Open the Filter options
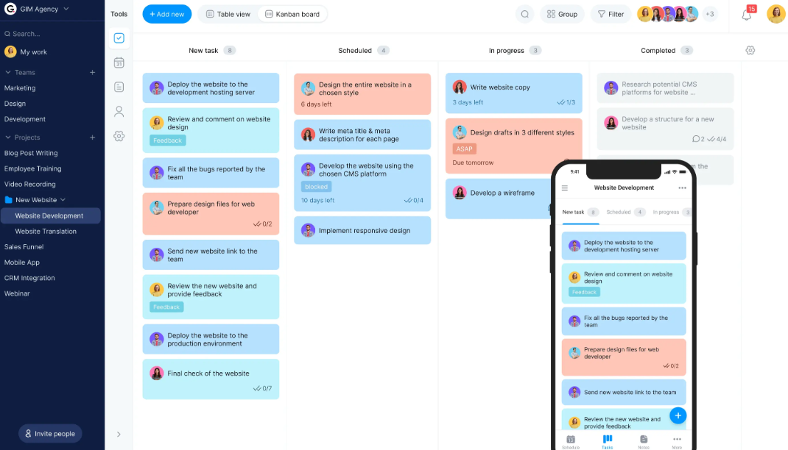This screenshot has width=788, height=450. (x=610, y=14)
